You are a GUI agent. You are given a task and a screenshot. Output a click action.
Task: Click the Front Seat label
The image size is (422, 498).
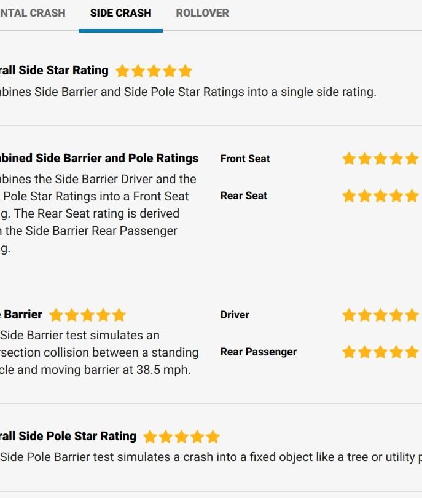(x=245, y=159)
